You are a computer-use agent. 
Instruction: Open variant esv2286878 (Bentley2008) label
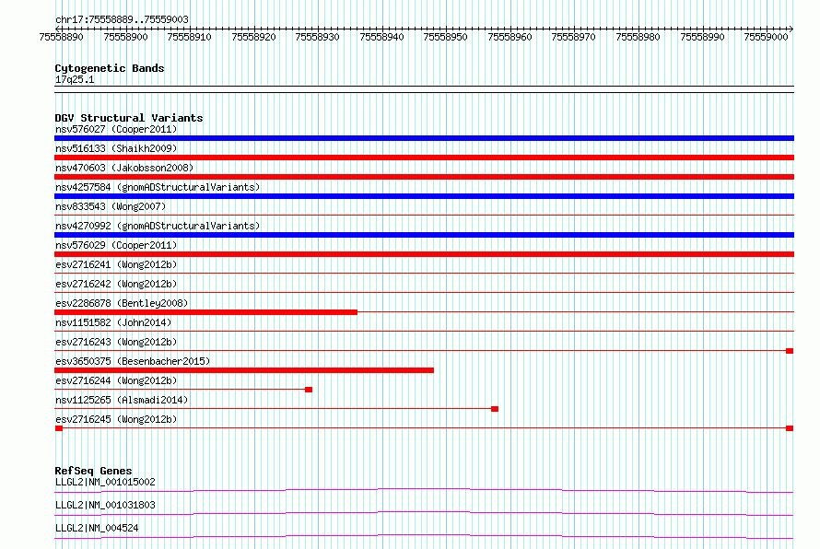122,303
